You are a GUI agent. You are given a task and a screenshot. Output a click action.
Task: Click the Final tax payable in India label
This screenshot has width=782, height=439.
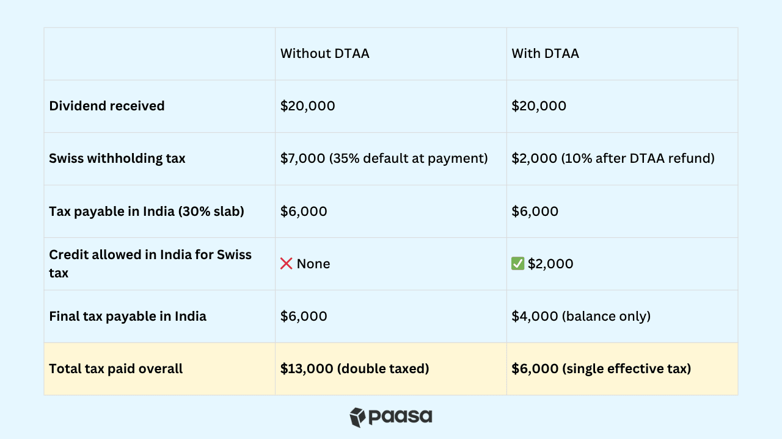click(x=128, y=316)
